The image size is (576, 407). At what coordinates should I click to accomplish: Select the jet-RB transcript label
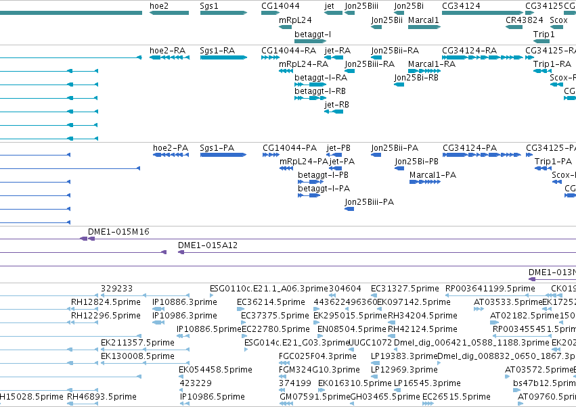tap(336, 105)
